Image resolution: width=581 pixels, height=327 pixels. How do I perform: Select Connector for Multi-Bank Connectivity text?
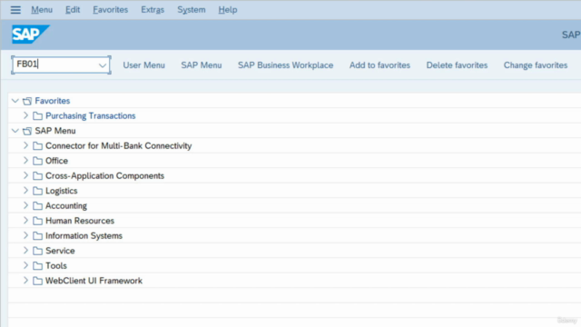point(119,146)
